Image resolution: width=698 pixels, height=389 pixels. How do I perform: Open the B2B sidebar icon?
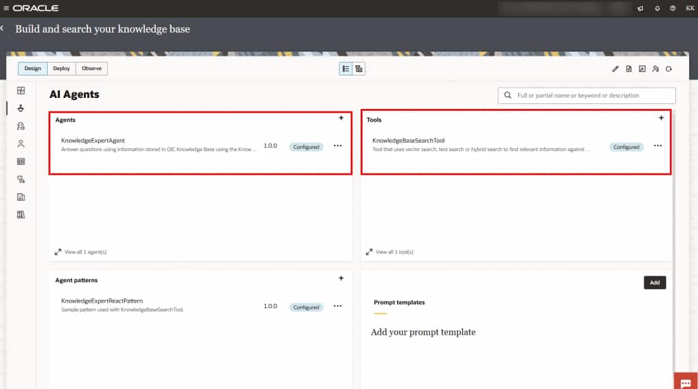click(21, 180)
